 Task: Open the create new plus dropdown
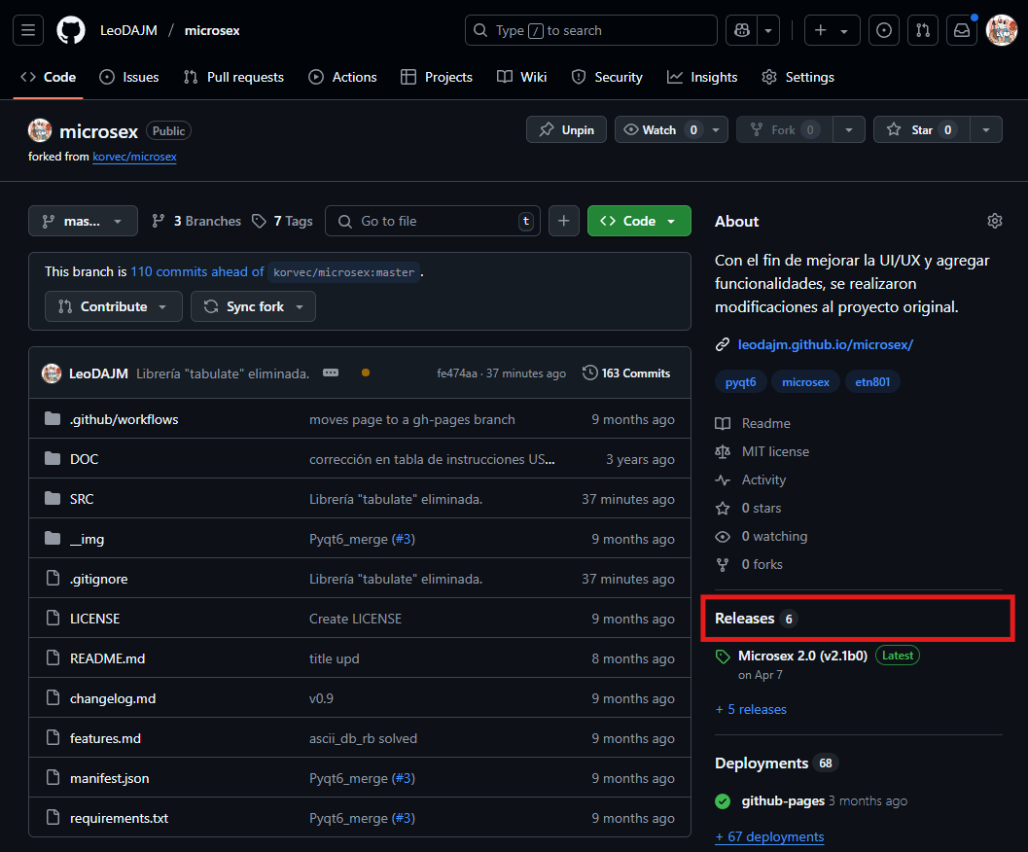[832, 30]
